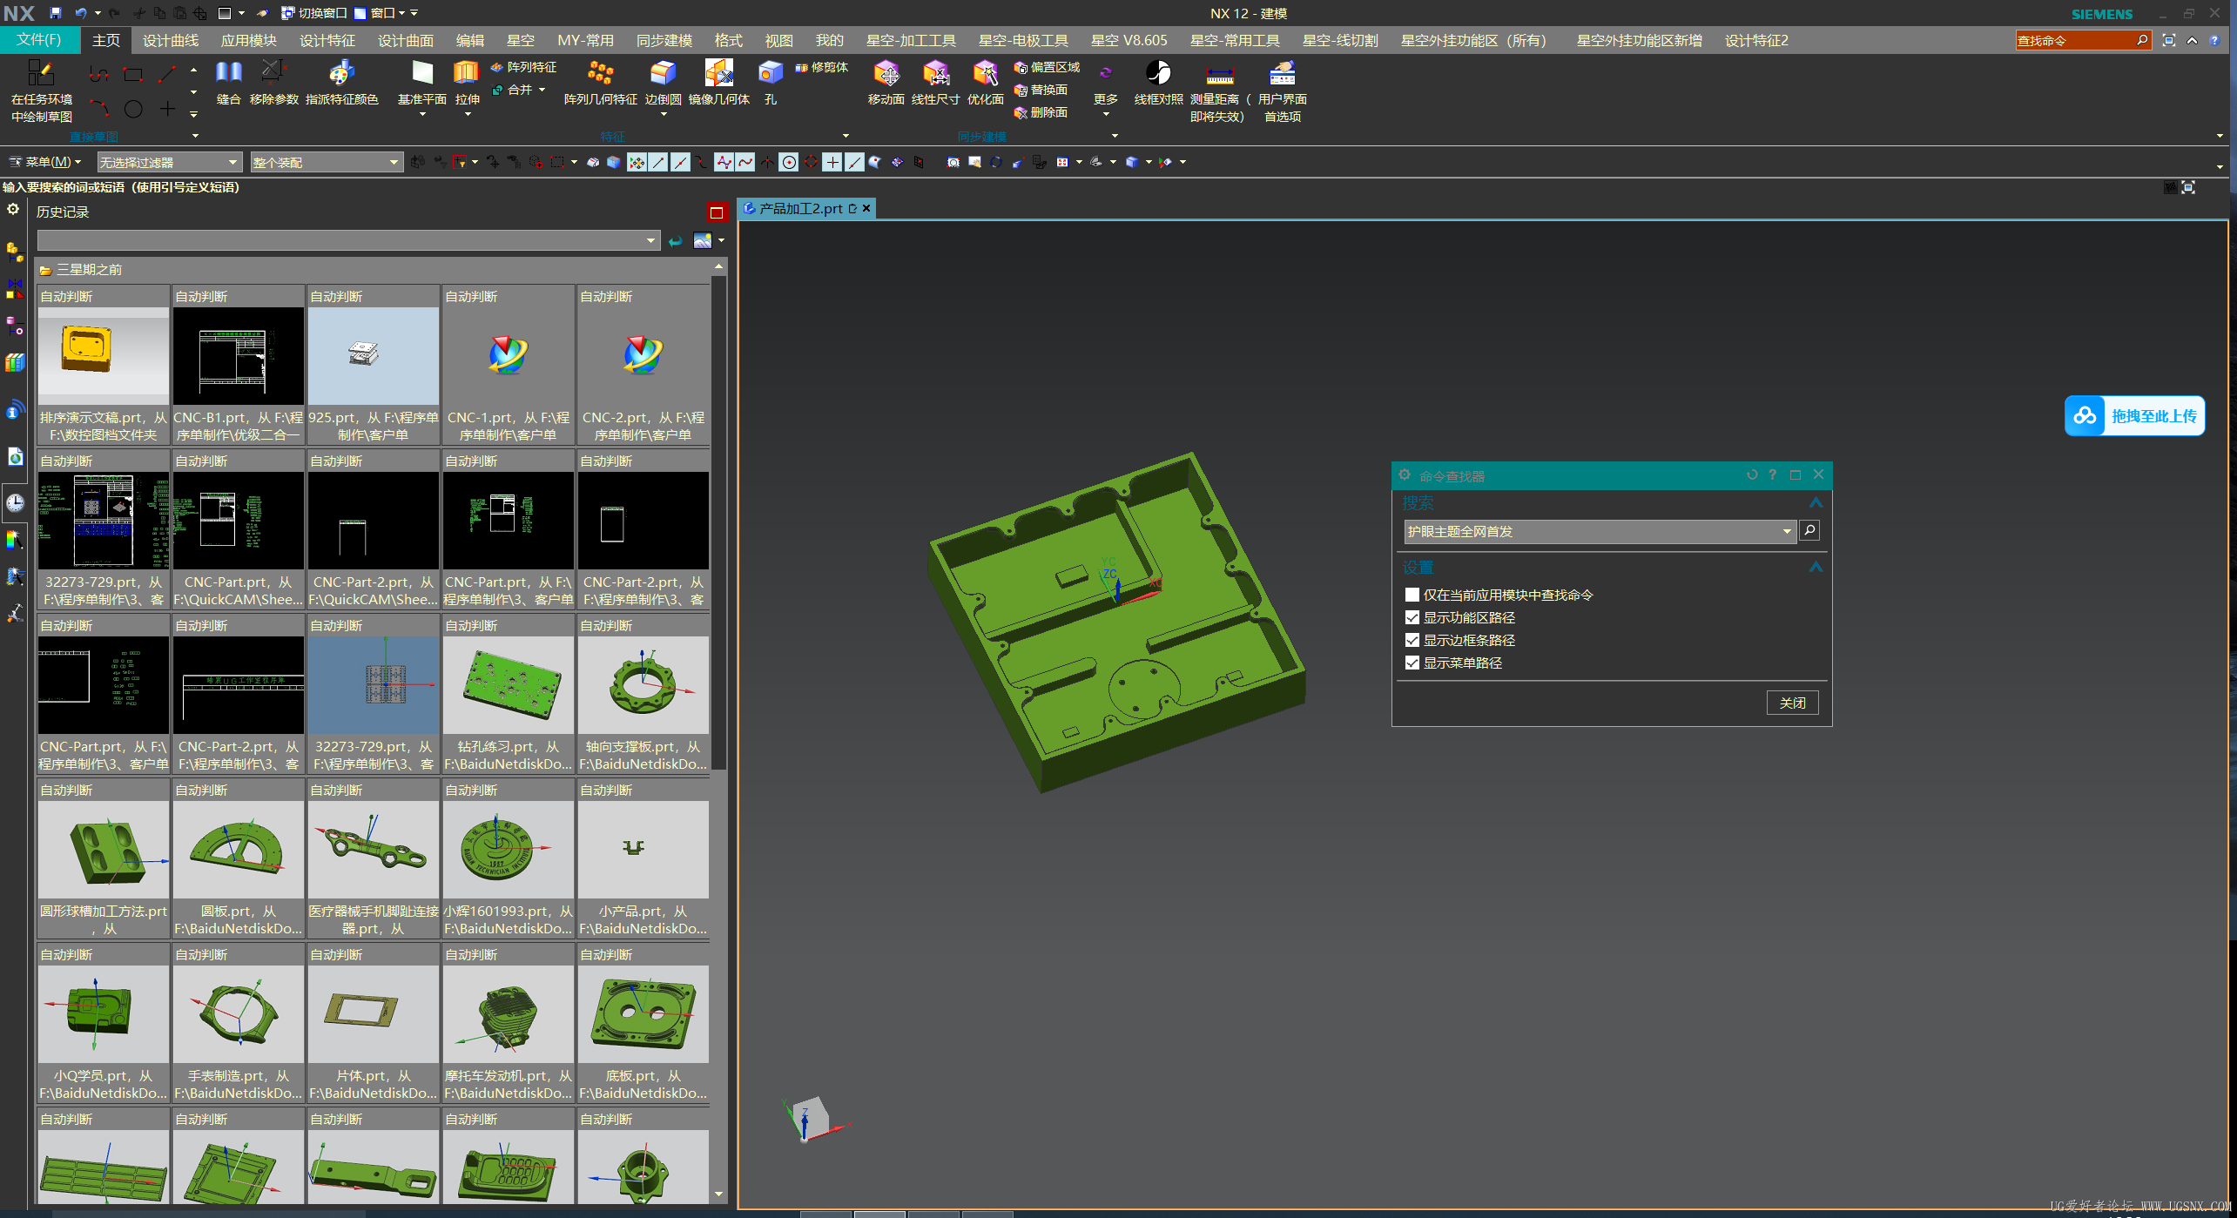Select the Datum Plane (基准平面) icon
The height and width of the screenshot is (1218, 2237).
[422, 74]
